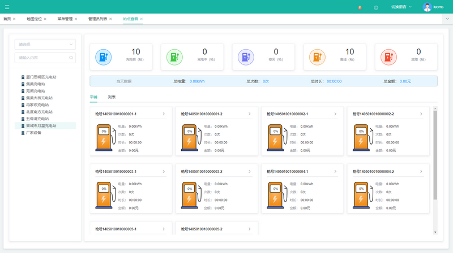Select 晋城市月星充电站 in station tree
The width and height of the screenshot is (453, 253).
41,126
